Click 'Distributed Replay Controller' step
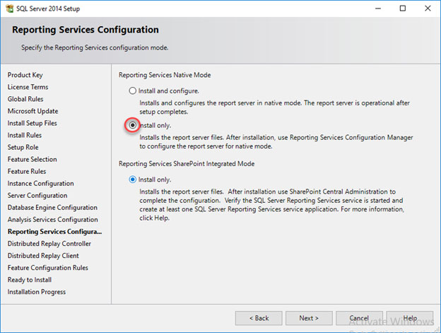This screenshot has width=441, height=333. pos(49,243)
